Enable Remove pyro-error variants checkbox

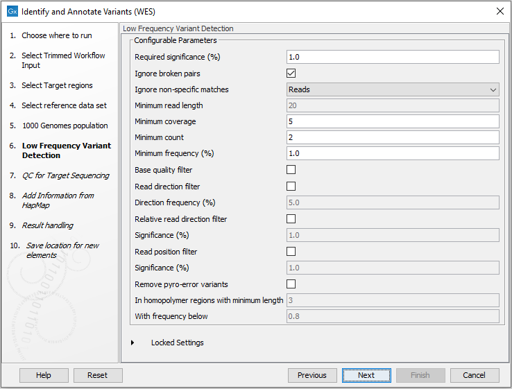point(291,284)
